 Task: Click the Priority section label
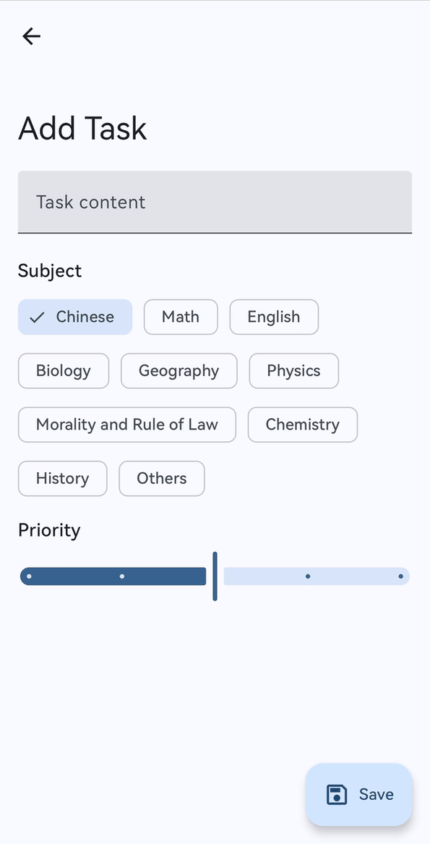pos(48,530)
